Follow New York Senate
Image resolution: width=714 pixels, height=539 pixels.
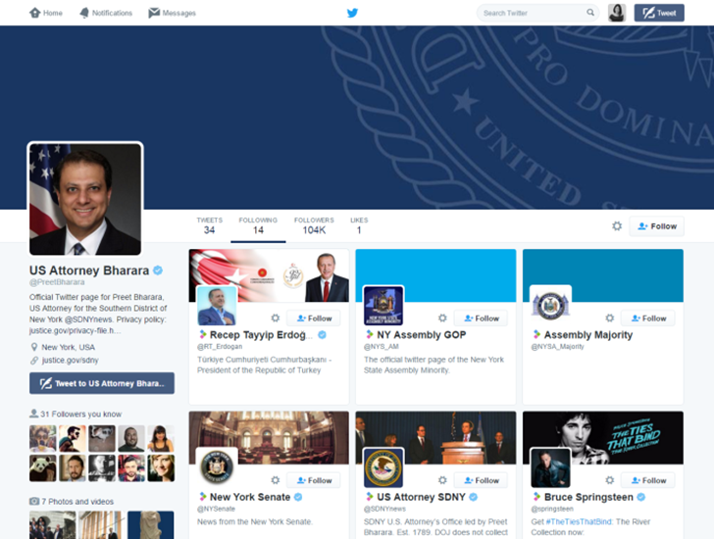313,480
